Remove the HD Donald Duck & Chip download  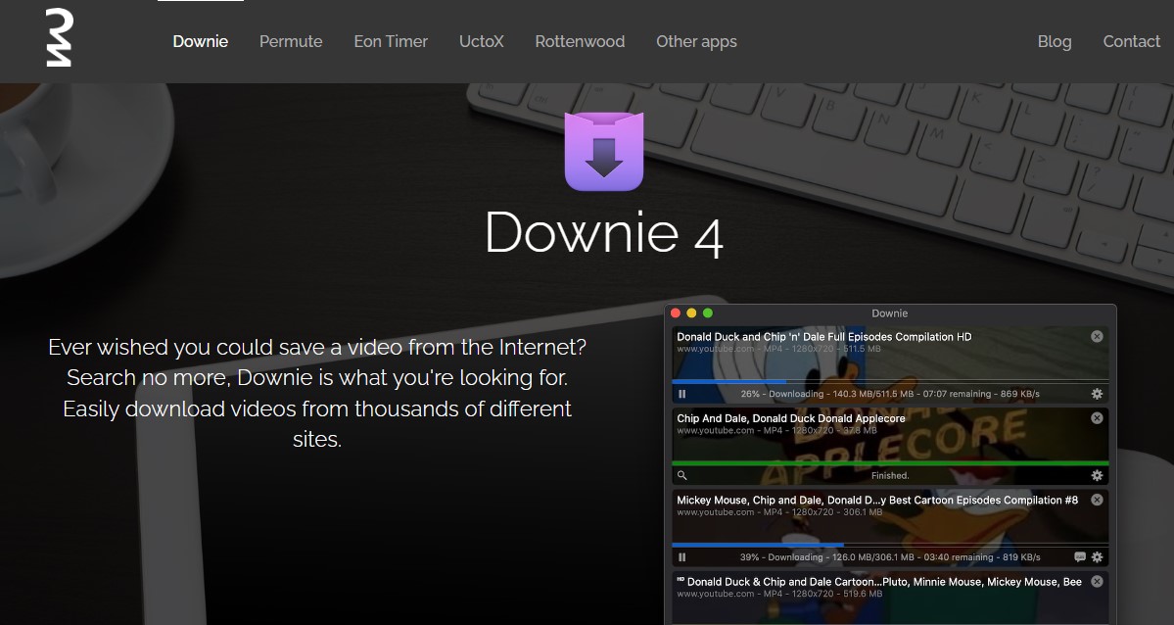click(x=1097, y=581)
